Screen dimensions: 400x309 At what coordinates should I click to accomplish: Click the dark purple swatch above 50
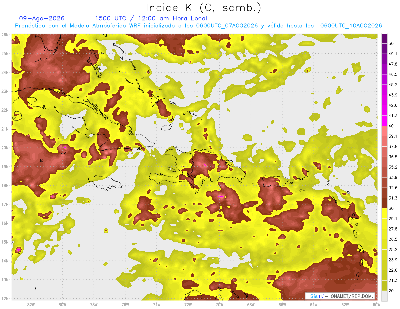coord(384,39)
